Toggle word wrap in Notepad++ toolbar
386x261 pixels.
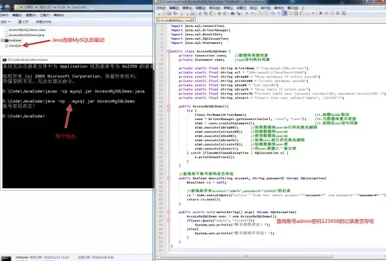click(273, 13)
